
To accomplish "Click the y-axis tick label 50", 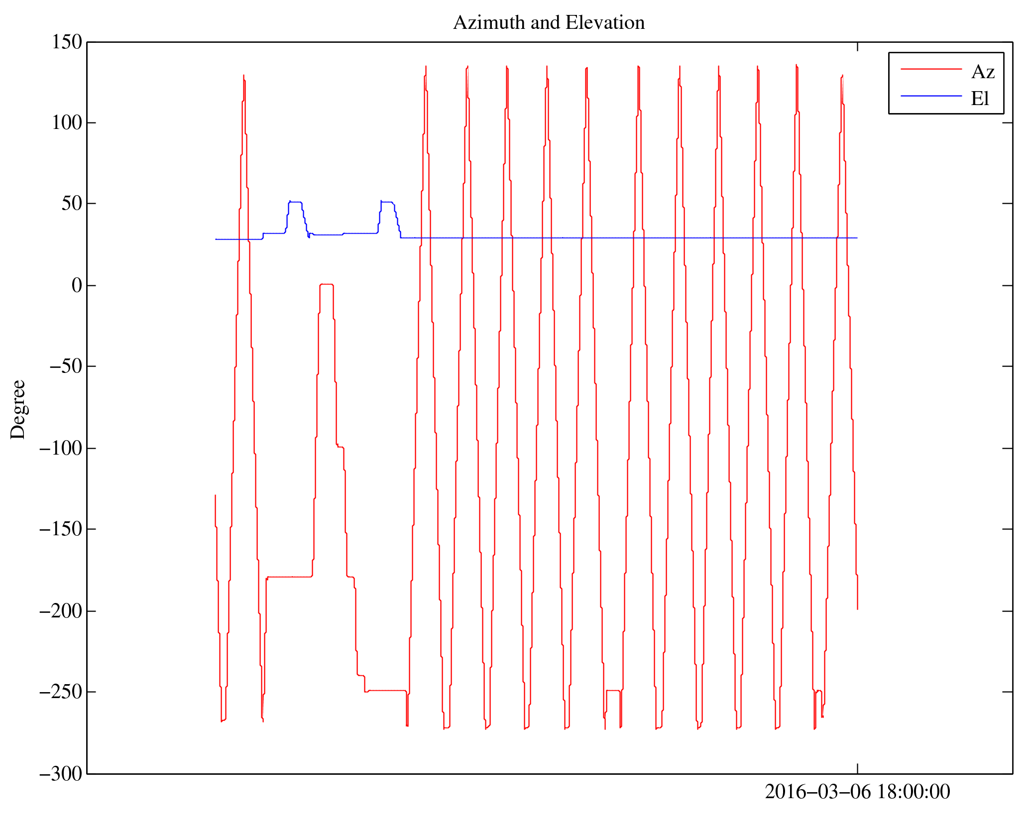I will (x=72, y=203).
